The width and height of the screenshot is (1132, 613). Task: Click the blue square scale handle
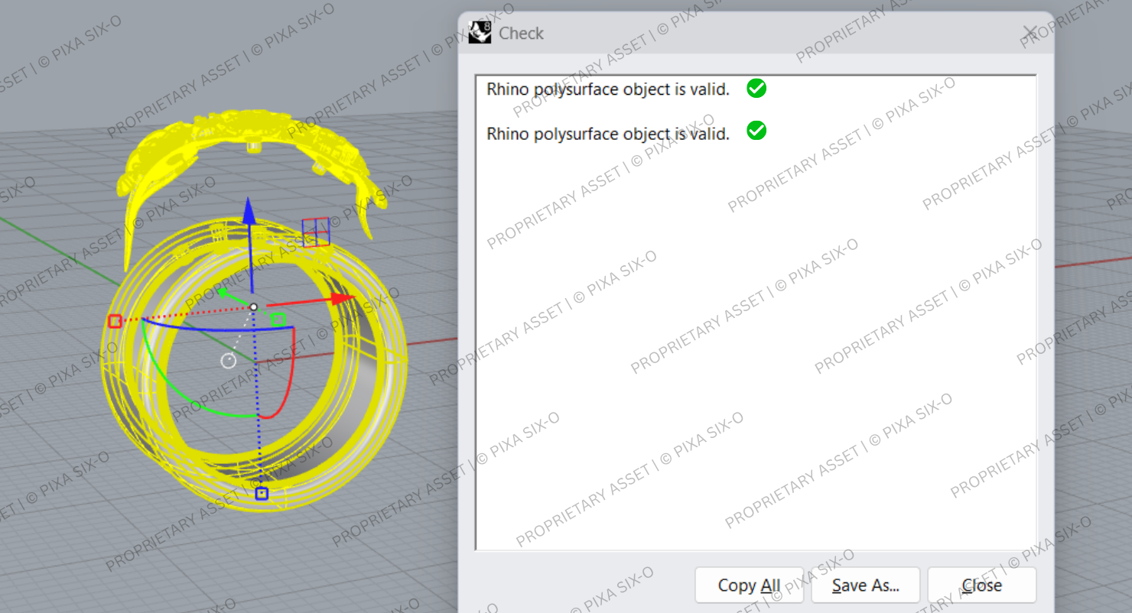click(x=262, y=494)
